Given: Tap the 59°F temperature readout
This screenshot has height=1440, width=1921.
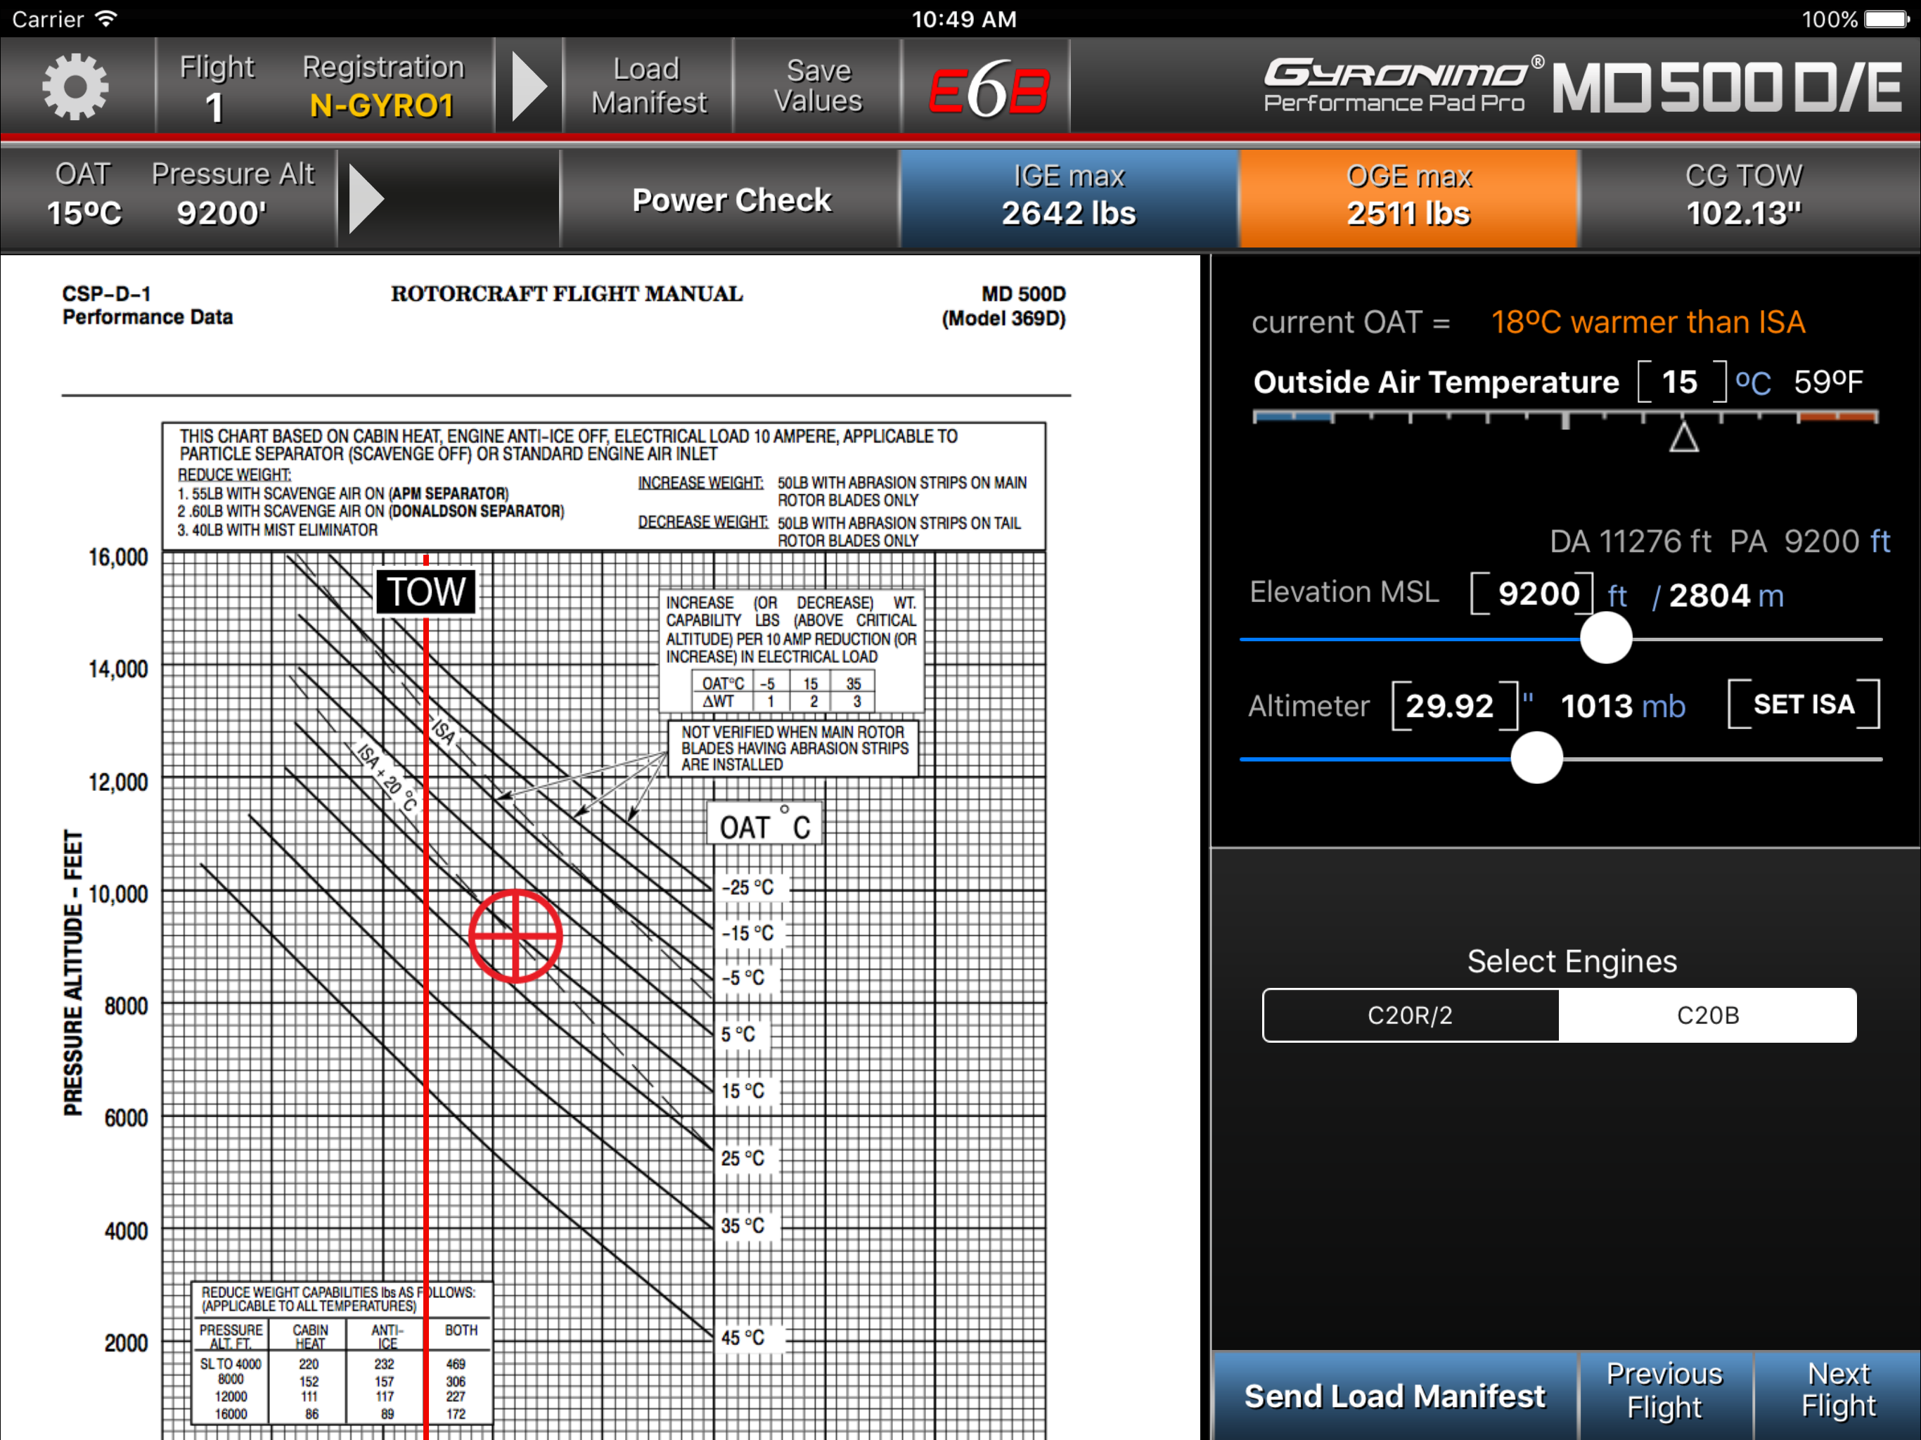Looking at the screenshot, I should point(1828,382).
